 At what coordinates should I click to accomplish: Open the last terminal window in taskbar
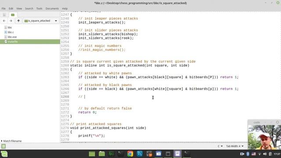click(187, 154)
